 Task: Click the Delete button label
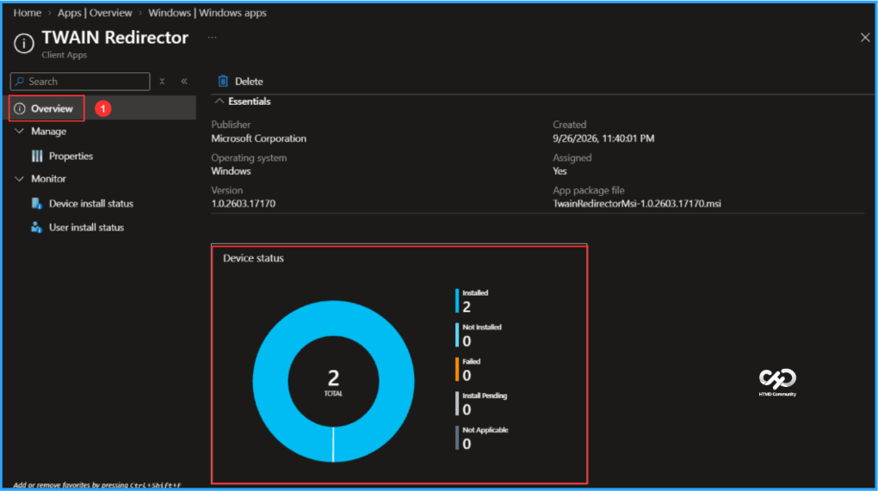click(249, 81)
